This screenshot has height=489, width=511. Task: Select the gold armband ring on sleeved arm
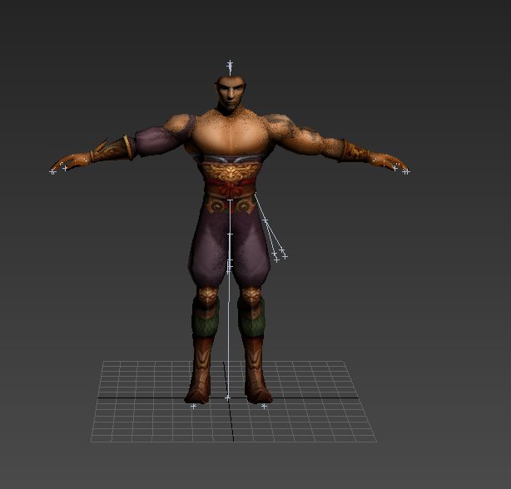click(x=128, y=146)
